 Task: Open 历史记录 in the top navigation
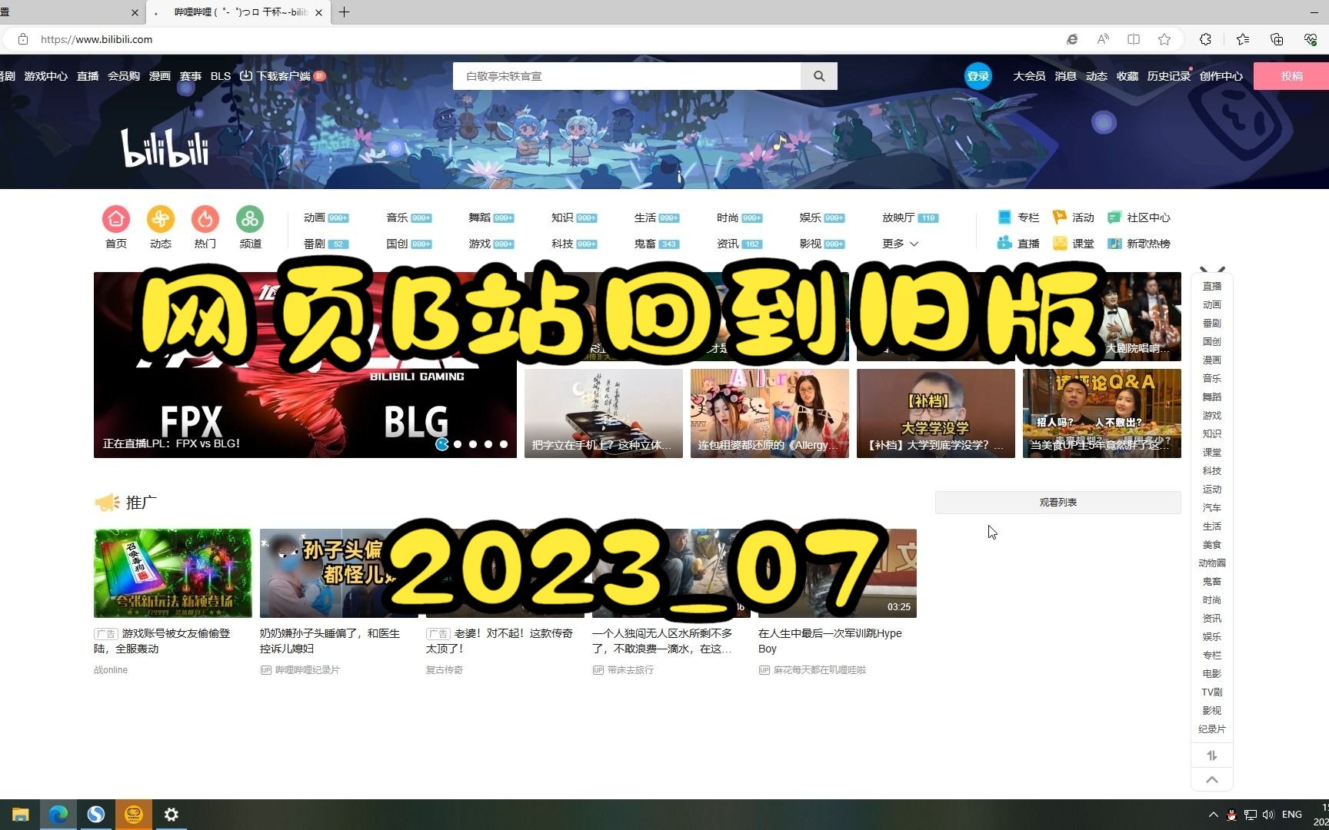point(1168,76)
